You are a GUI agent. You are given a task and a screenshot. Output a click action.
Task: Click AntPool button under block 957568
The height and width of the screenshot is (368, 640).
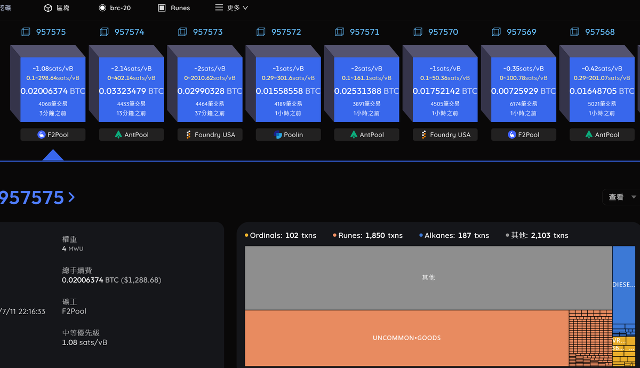(602, 135)
